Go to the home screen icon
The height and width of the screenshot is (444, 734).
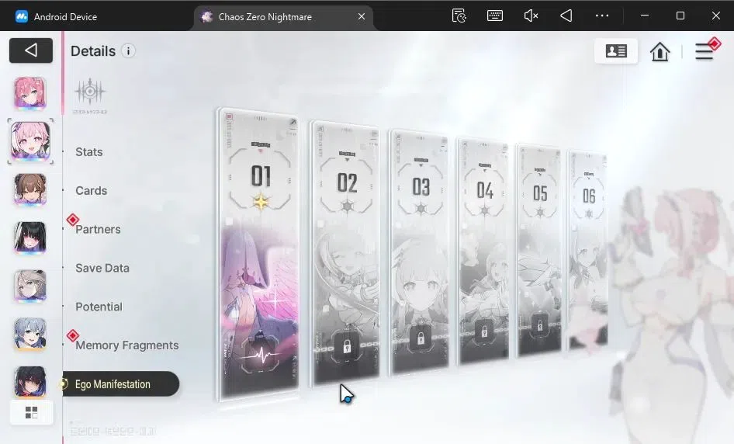[x=660, y=51]
